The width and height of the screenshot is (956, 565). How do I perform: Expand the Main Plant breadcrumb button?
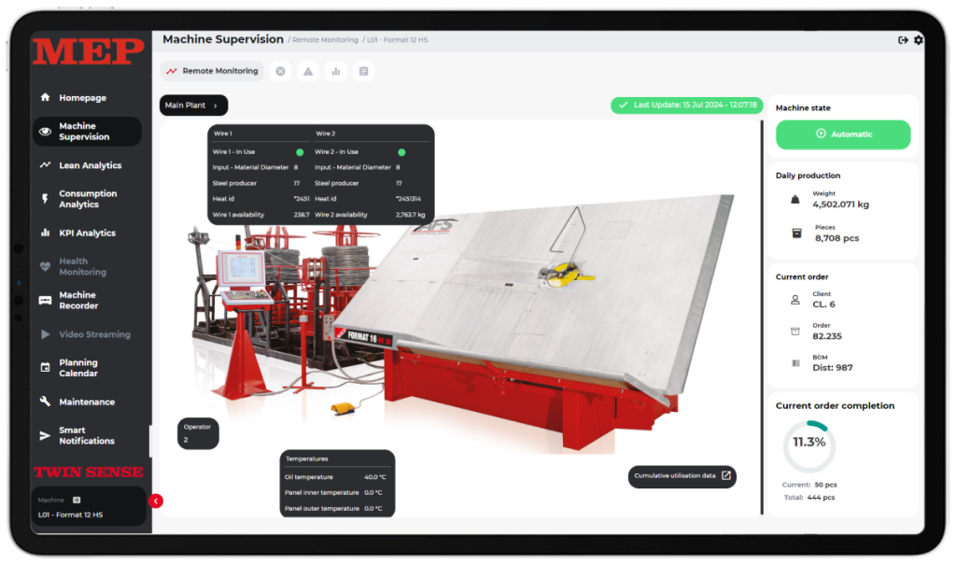click(x=193, y=105)
